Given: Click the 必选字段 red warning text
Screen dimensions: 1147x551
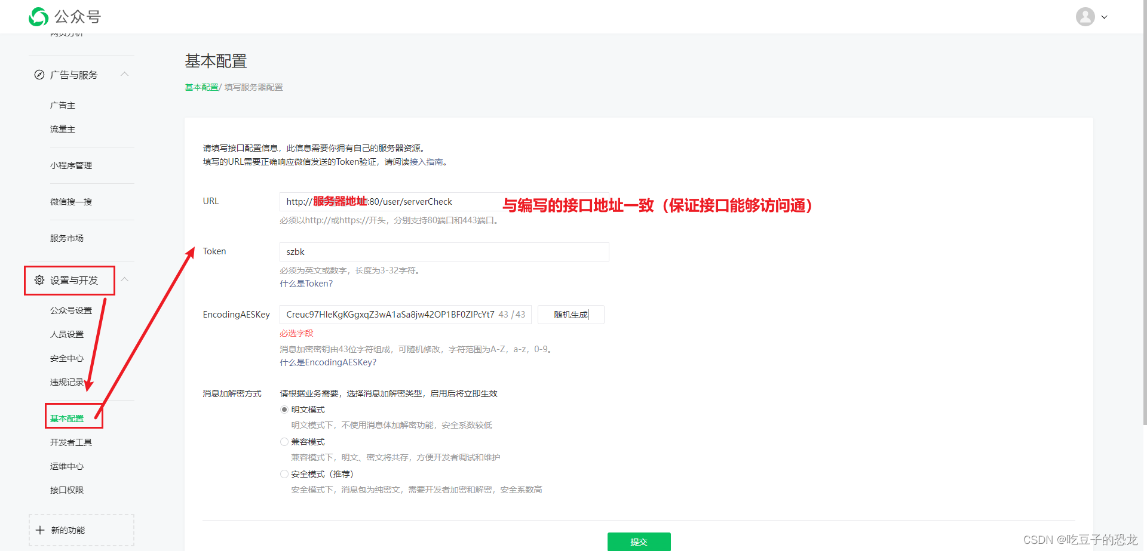Looking at the screenshot, I should click(296, 333).
